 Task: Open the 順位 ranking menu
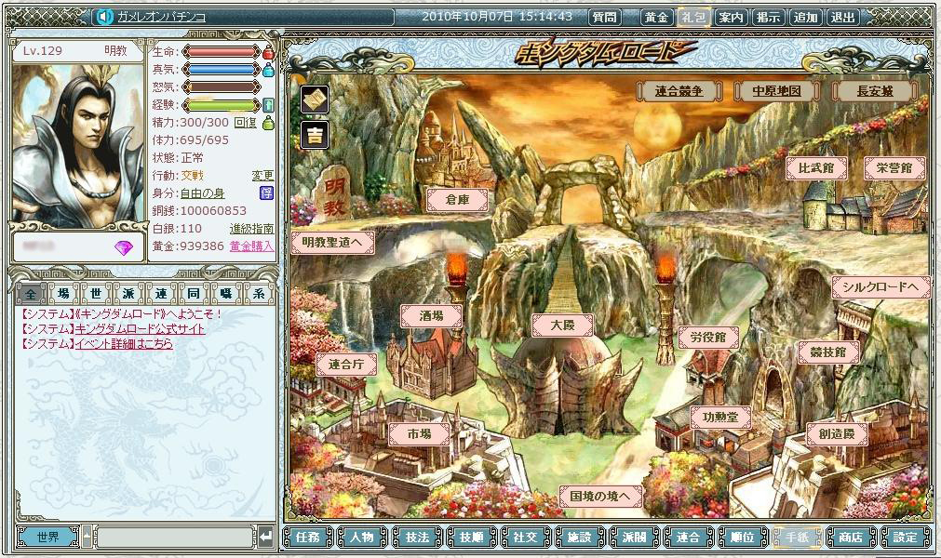click(x=743, y=537)
